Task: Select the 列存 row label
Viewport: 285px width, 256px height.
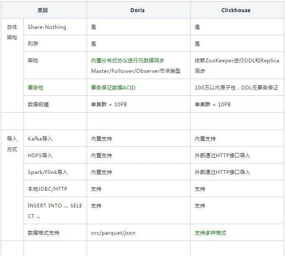Action: point(33,44)
